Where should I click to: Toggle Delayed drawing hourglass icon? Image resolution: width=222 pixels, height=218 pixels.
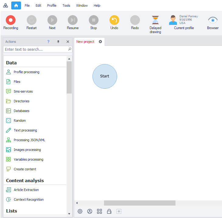(155, 20)
